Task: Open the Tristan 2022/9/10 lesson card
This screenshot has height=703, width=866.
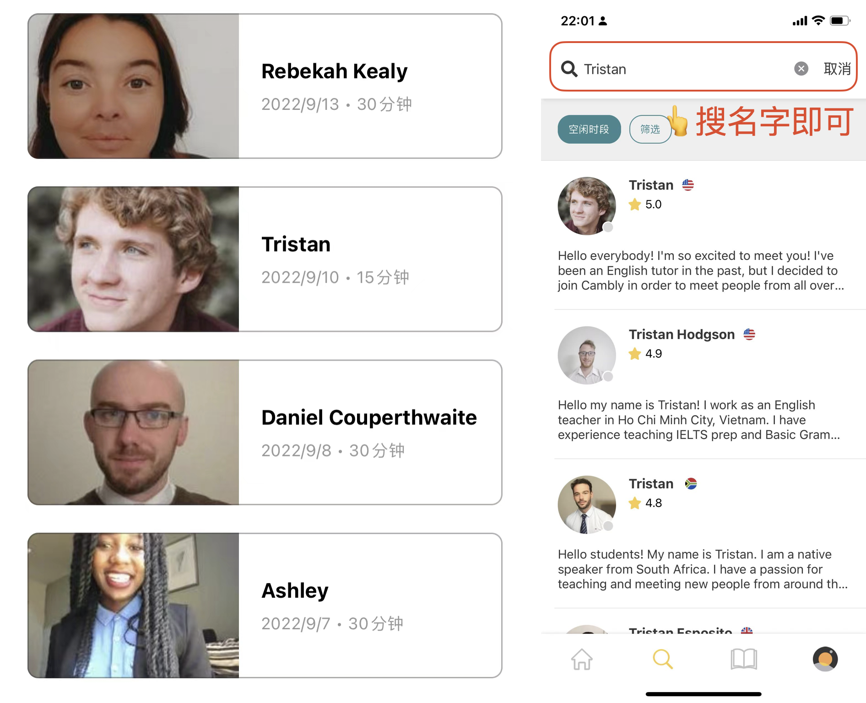Action: tap(265, 259)
